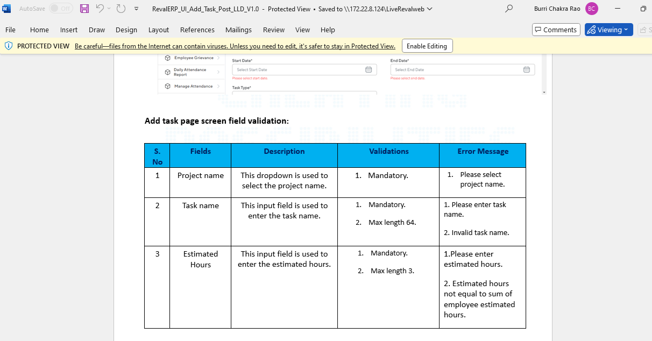Screen dimensions: 652x341
Task: Open the Customize Quick Access Toolbar dropdown
Action: (x=136, y=9)
